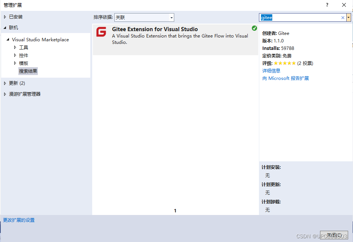Select the 控件 tree item

(x=24, y=56)
